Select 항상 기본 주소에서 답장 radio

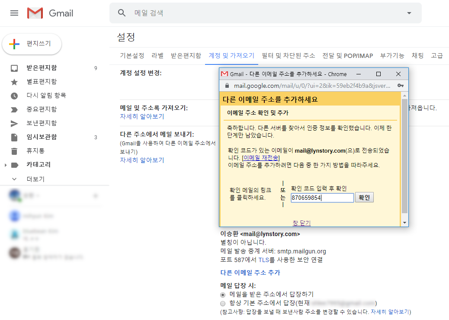point(223,304)
